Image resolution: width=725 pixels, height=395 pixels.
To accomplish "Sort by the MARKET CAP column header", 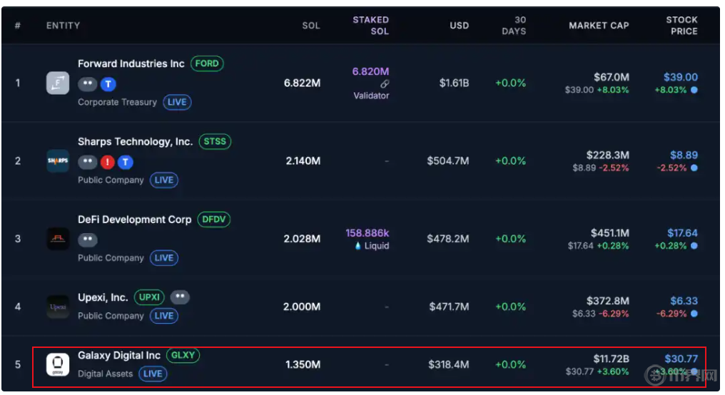I will [x=599, y=26].
